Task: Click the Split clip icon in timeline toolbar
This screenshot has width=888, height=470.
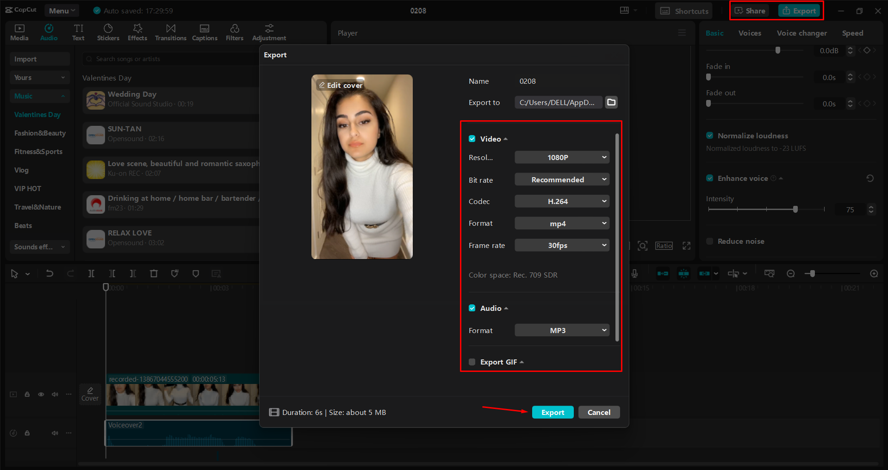Action: [x=91, y=273]
